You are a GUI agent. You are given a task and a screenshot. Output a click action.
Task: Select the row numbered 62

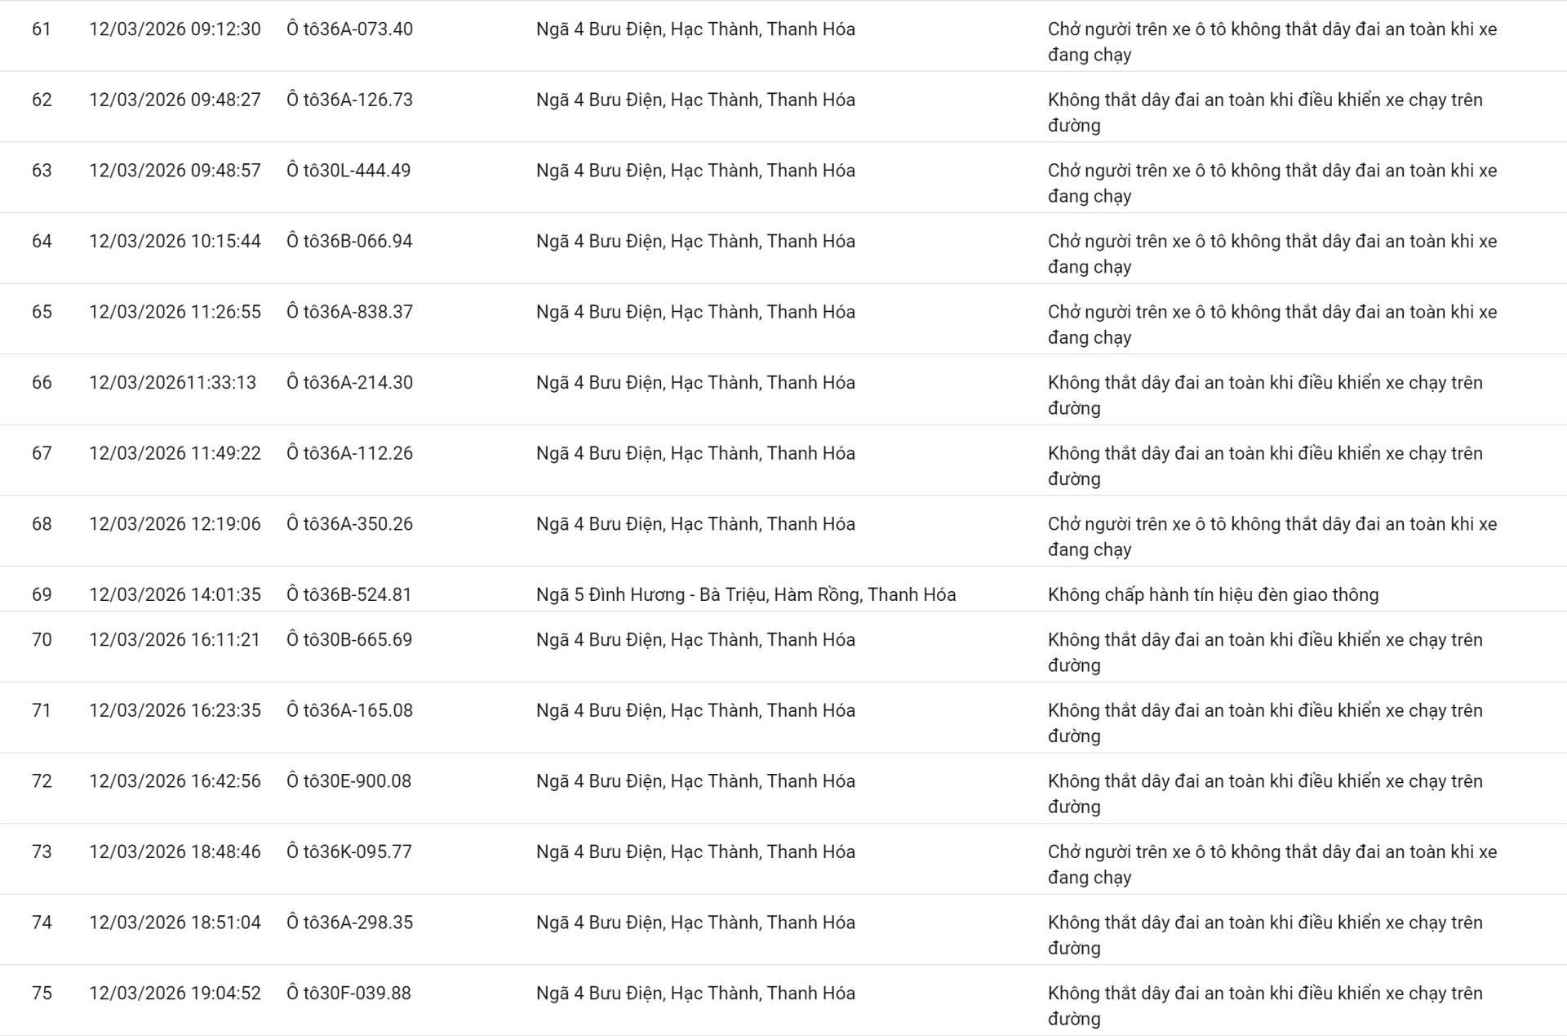pyautogui.click(x=42, y=100)
